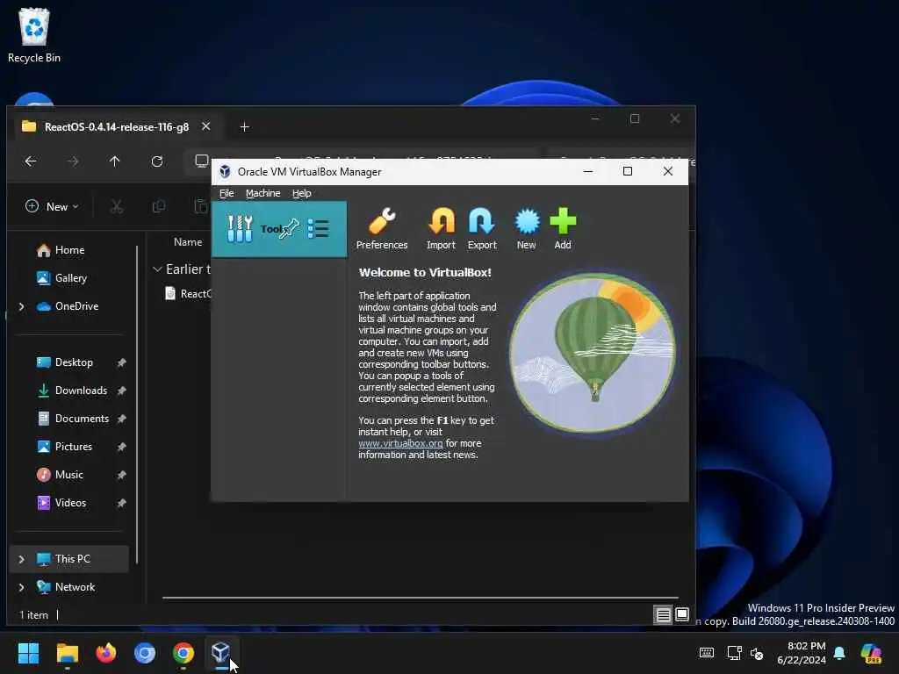Visit the www.virtualbox.org link

(x=400, y=443)
